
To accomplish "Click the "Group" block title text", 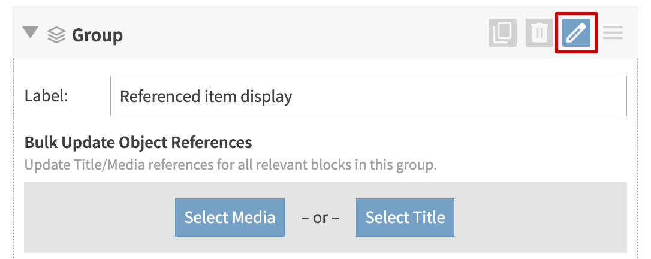I will pyautogui.click(x=97, y=35).
